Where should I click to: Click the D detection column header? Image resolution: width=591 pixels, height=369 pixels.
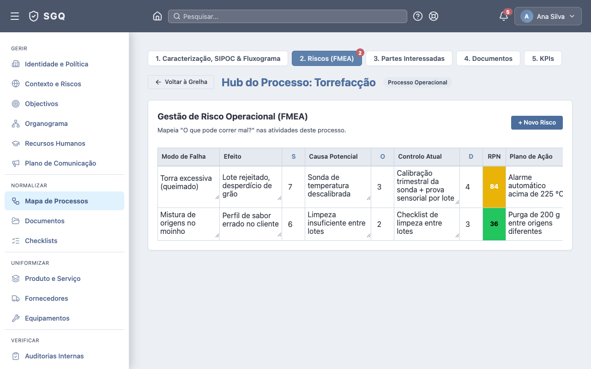click(471, 157)
